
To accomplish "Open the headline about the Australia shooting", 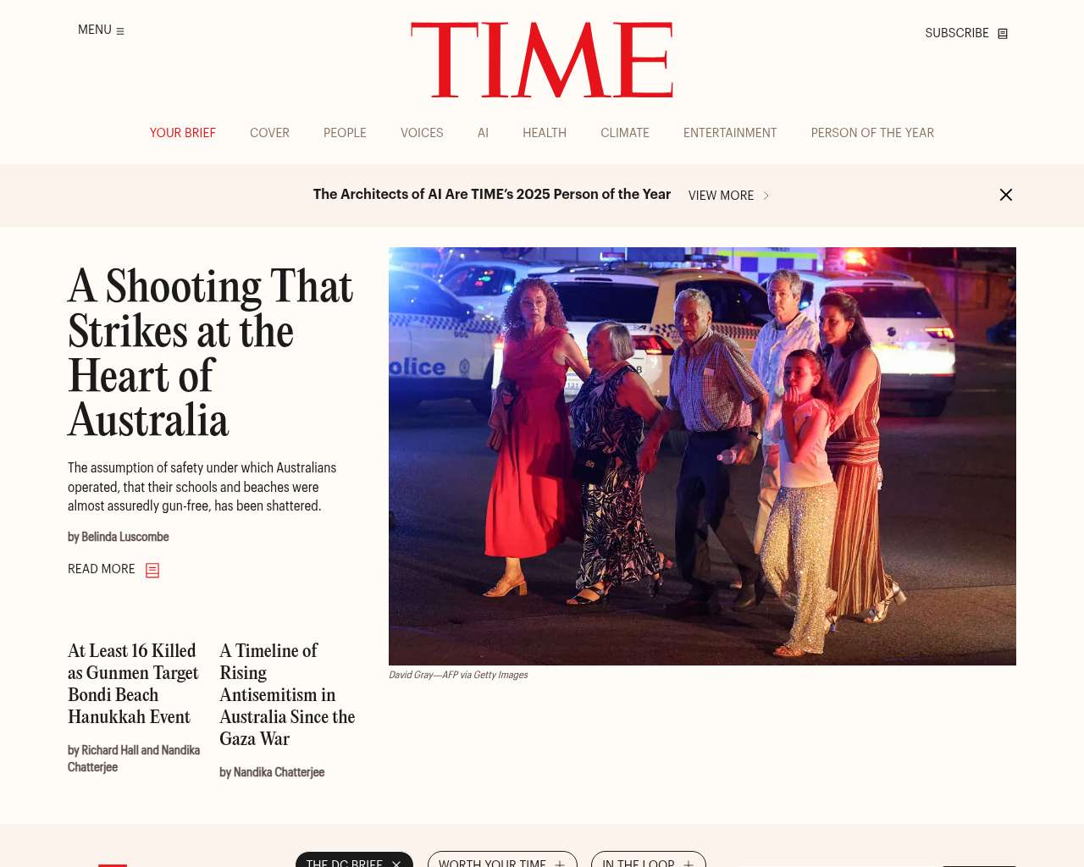I will coord(211,353).
